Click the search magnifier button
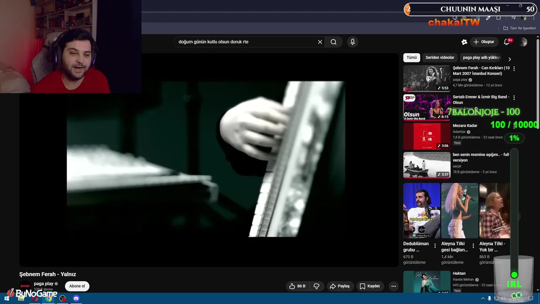 click(334, 42)
